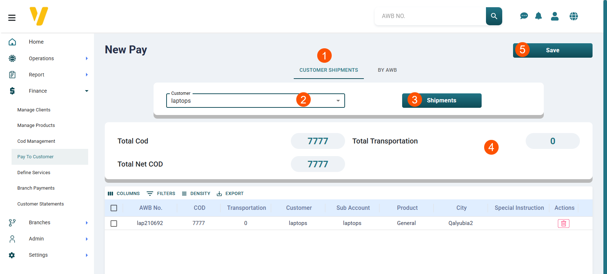
Task: Open the notifications bell
Action: [538, 16]
